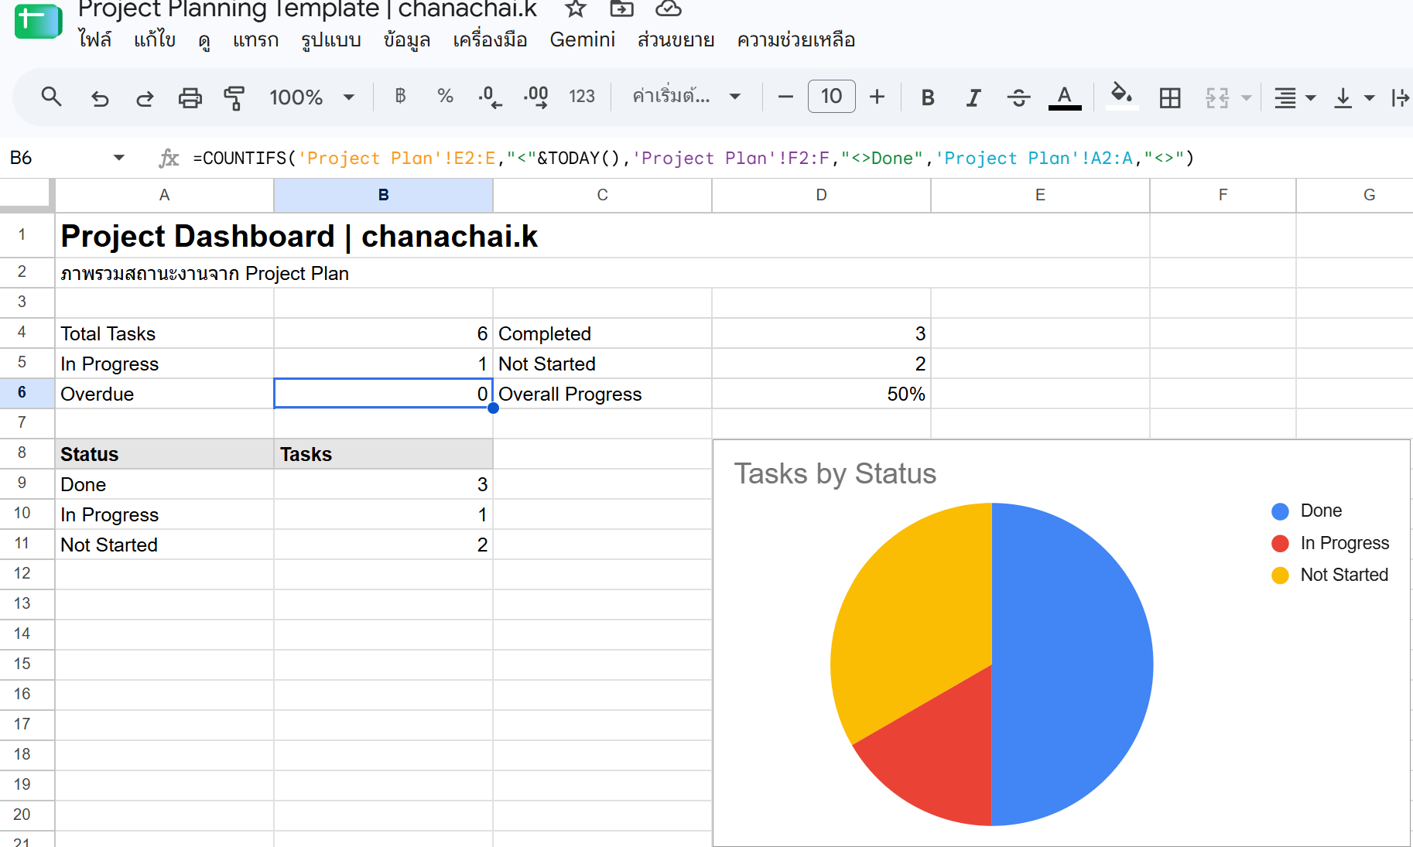Open the ข้อมูล menu
Image resolution: width=1413 pixels, height=847 pixels.
click(407, 39)
